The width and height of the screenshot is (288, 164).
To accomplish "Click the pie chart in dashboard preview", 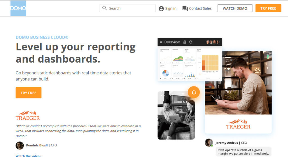I will coord(165,73).
